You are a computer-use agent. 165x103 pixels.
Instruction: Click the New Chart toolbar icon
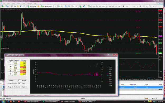[x=2, y=6]
